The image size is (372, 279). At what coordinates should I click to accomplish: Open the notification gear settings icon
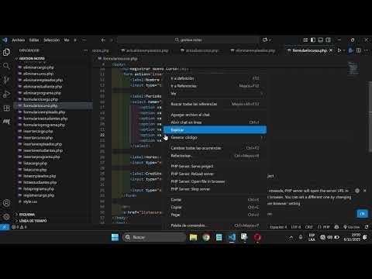(357, 191)
